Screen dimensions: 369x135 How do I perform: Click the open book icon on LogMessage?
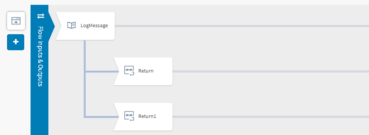[71, 25]
